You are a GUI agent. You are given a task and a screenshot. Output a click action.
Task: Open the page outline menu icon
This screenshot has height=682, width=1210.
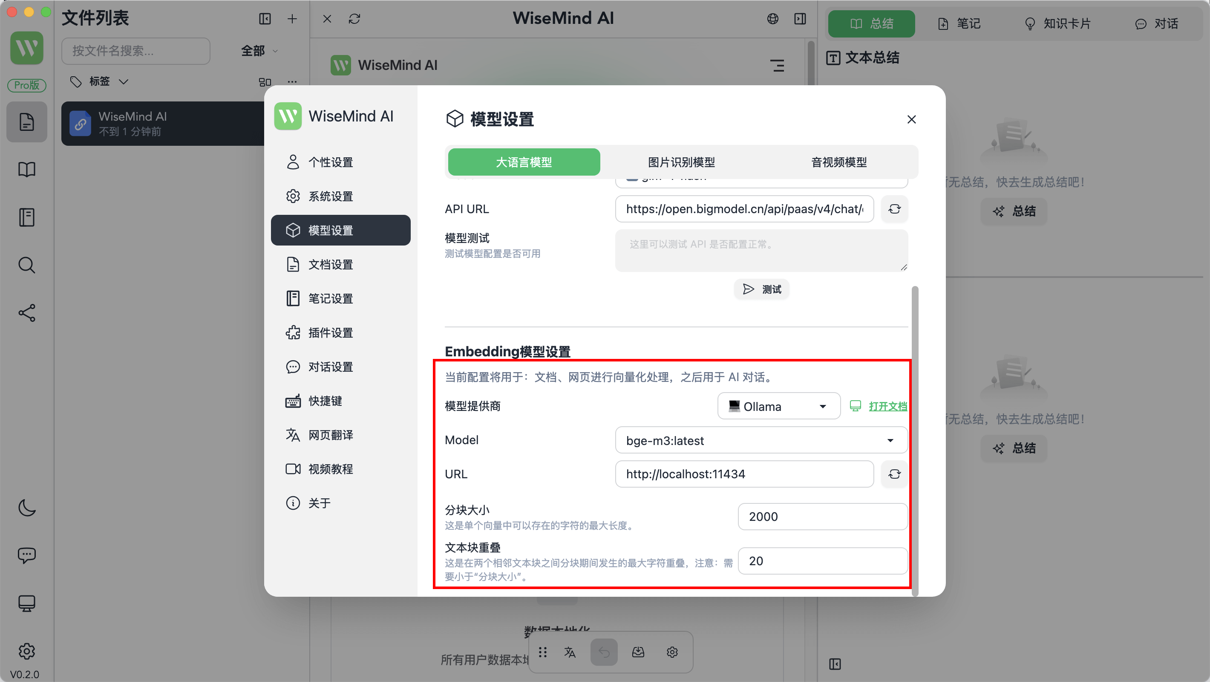[x=778, y=65]
